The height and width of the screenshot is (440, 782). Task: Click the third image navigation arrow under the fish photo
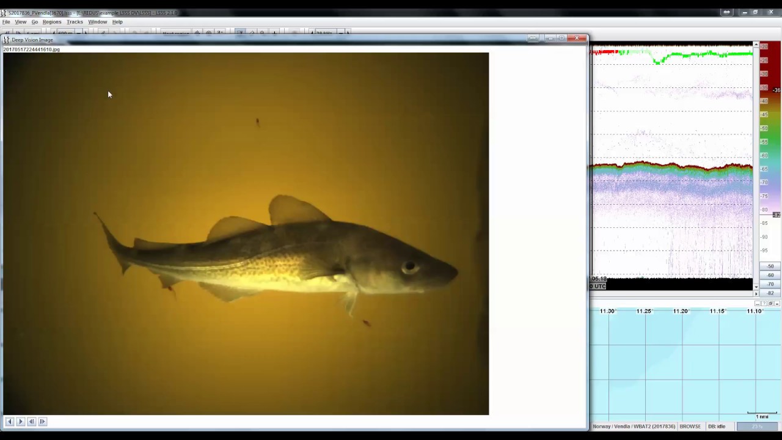(31, 422)
